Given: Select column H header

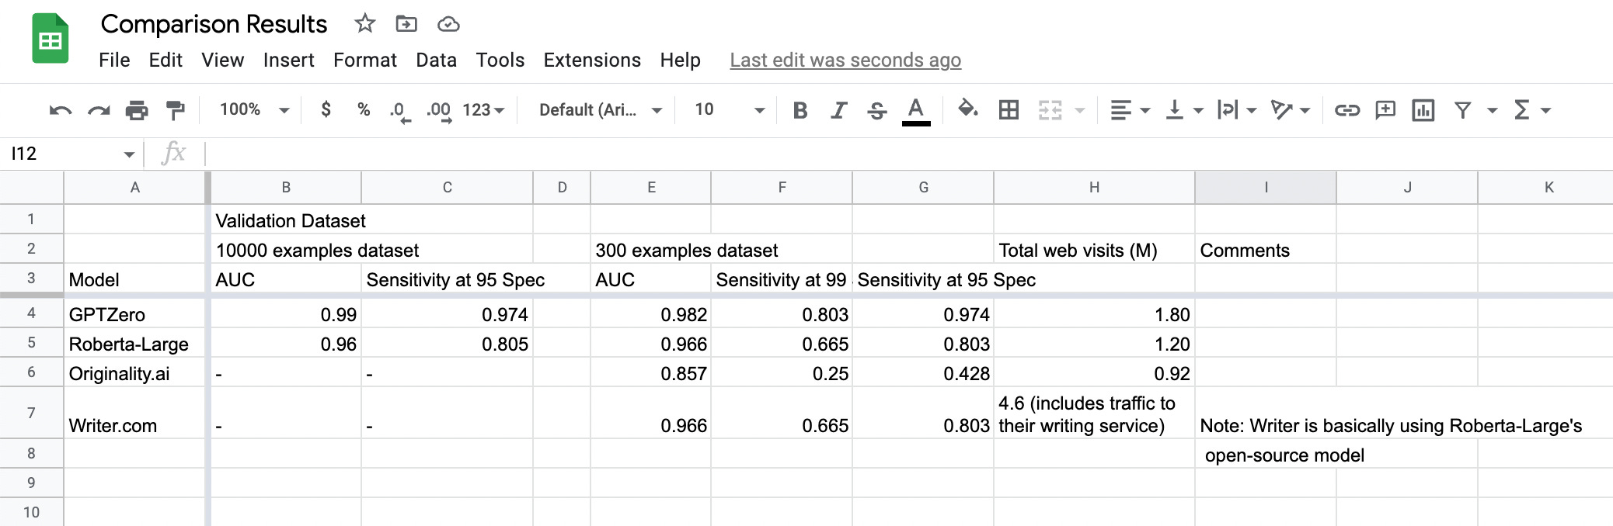Looking at the screenshot, I should coord(1094,187).
